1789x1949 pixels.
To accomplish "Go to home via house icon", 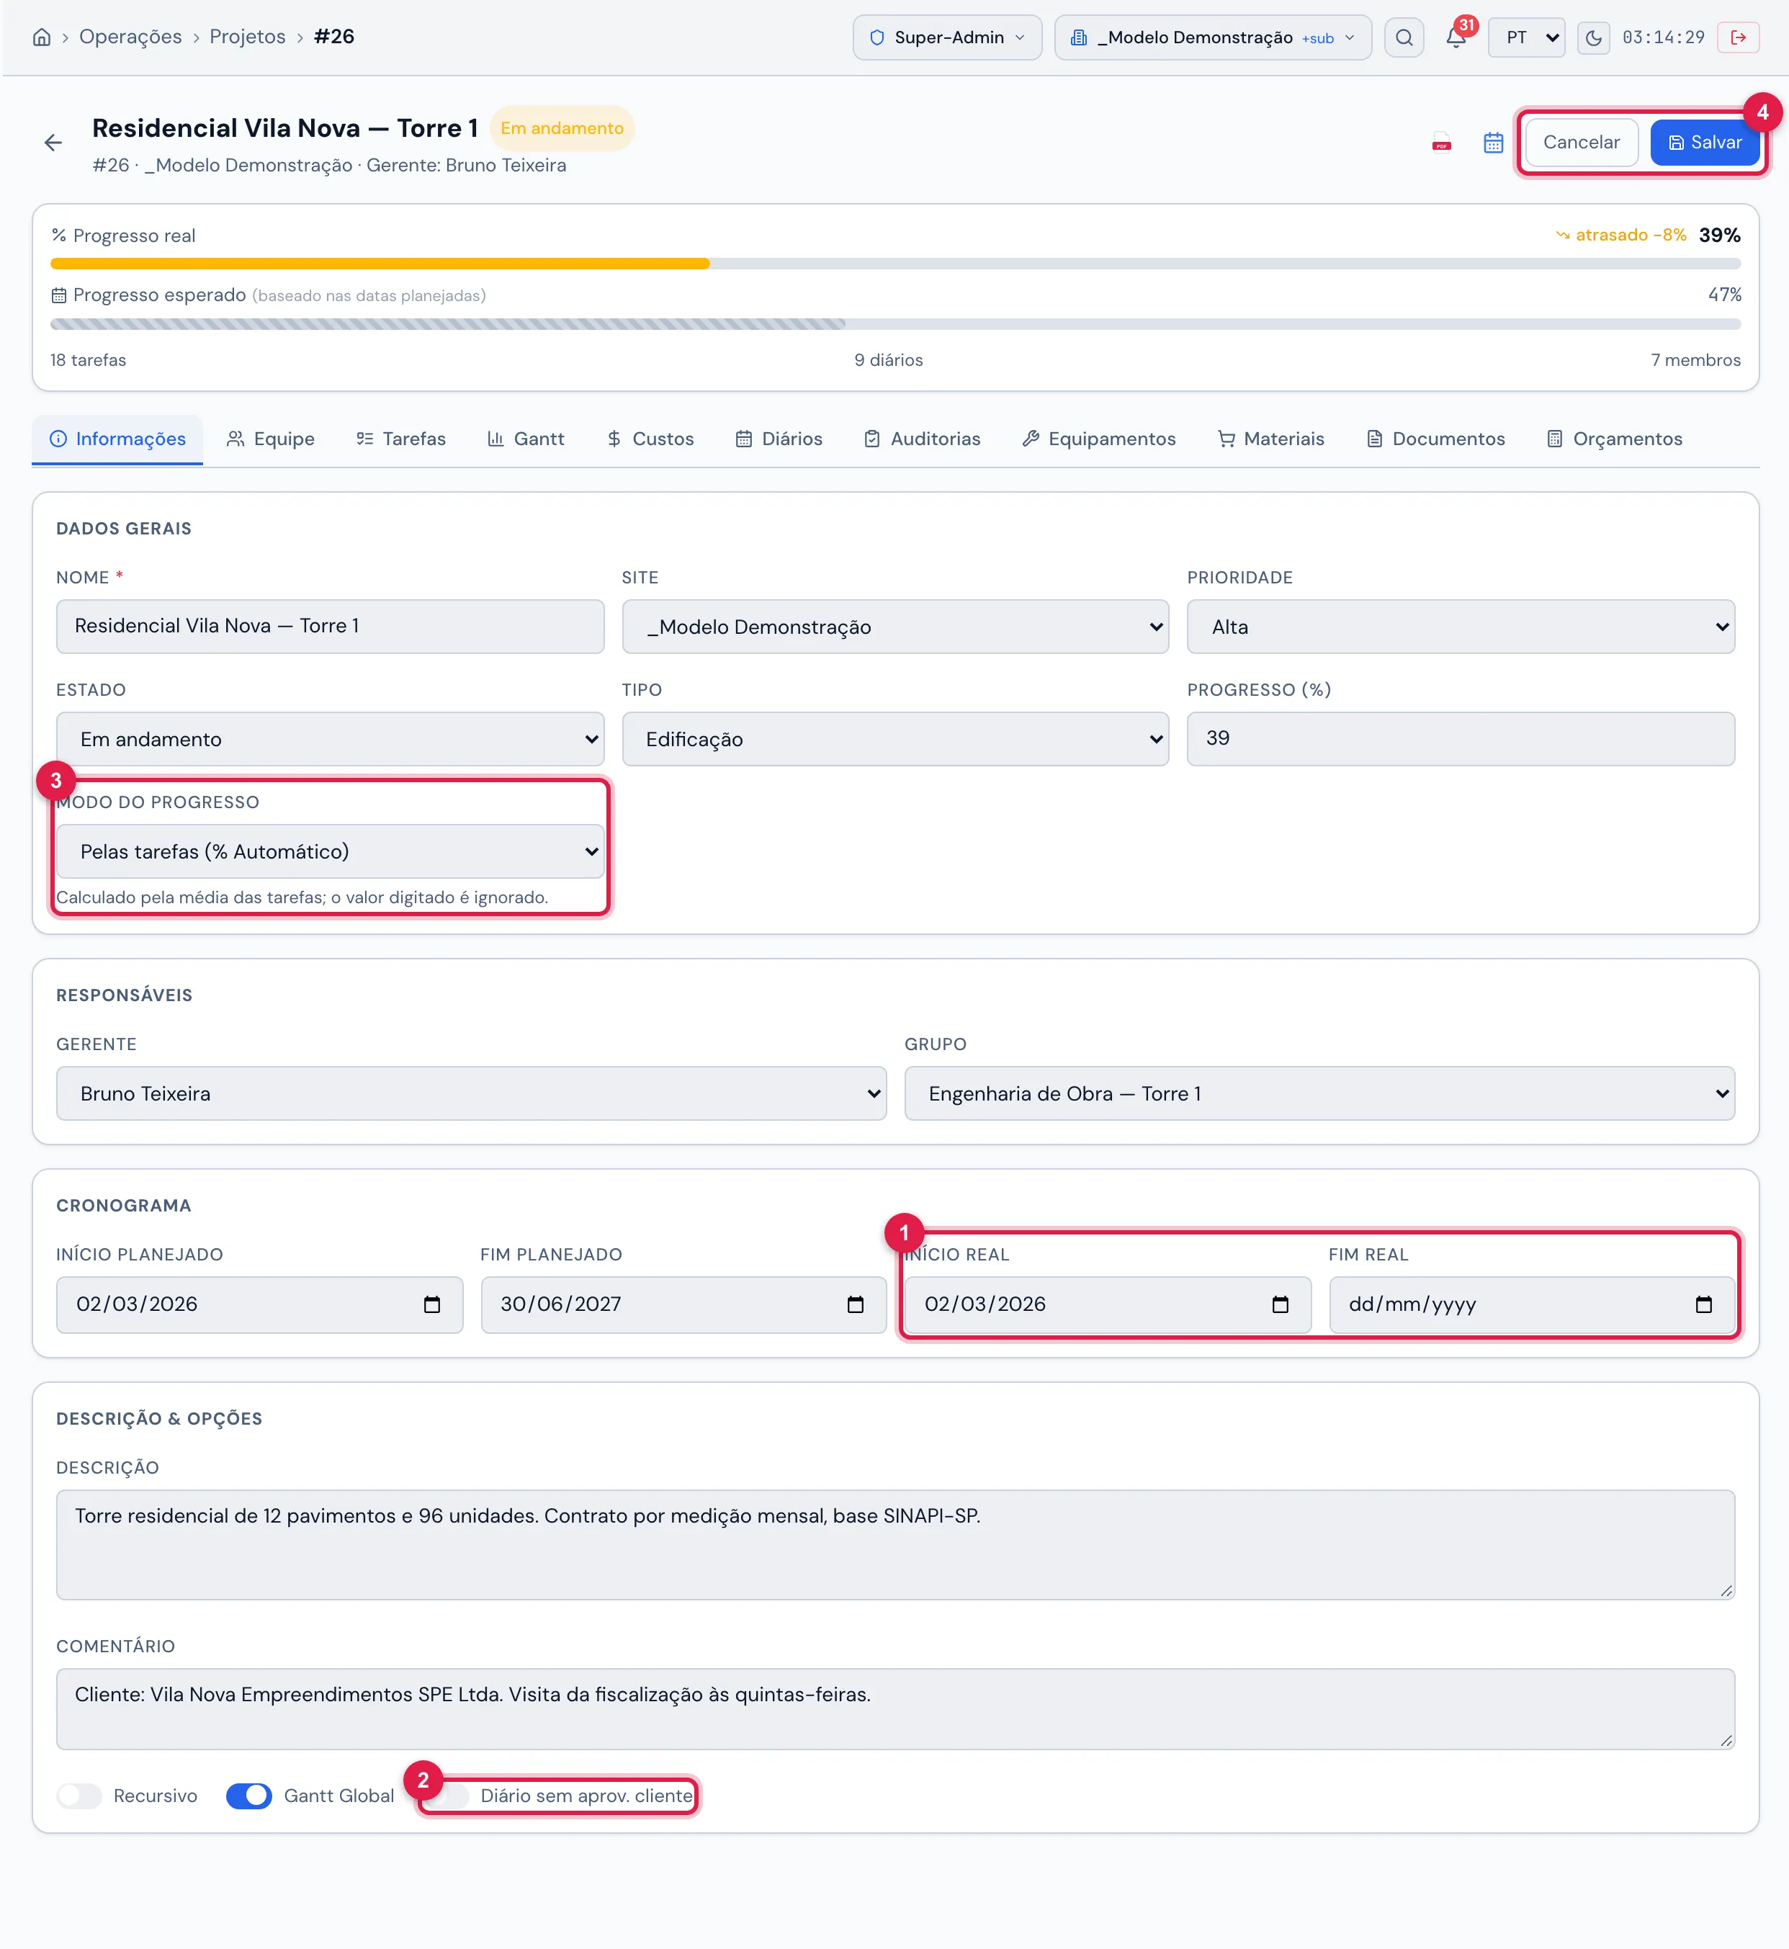I will (42, 37).
